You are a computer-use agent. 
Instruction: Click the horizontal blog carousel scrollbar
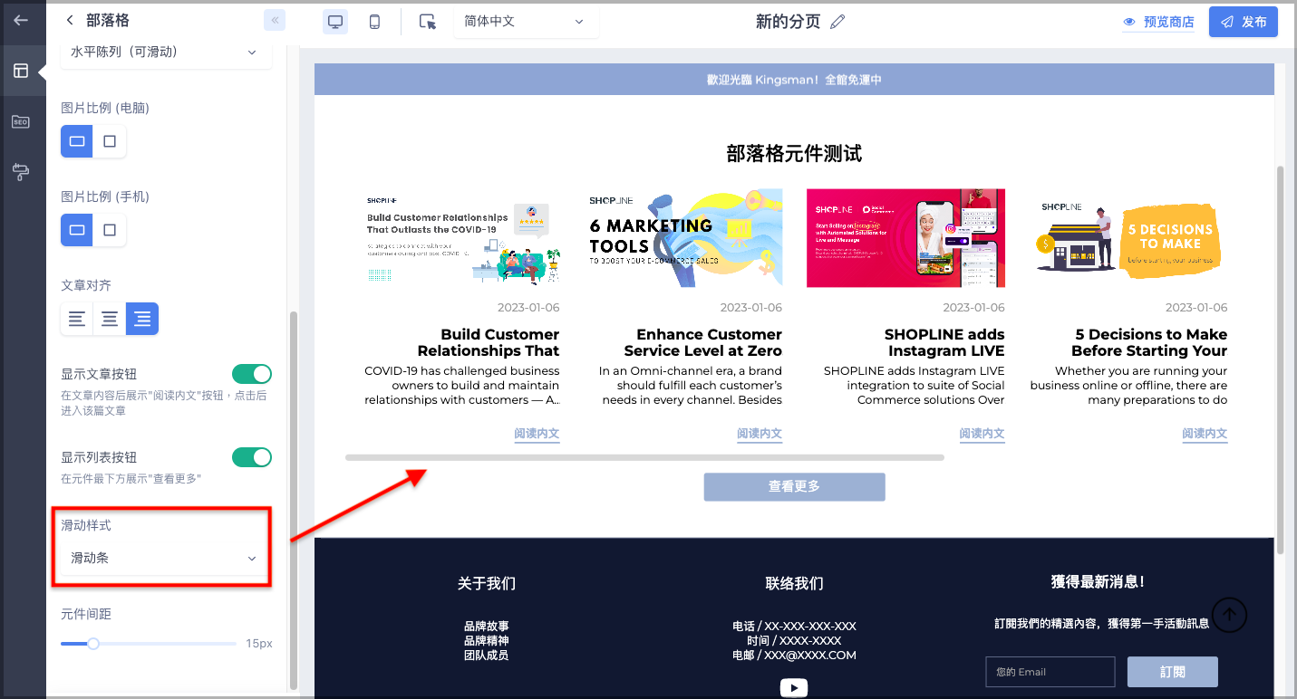[644, 458]
